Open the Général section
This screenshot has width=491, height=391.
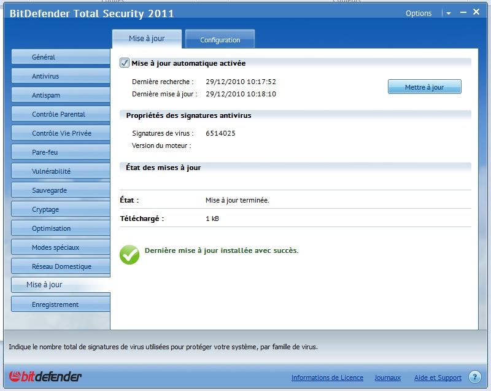(x=61, y=56)
